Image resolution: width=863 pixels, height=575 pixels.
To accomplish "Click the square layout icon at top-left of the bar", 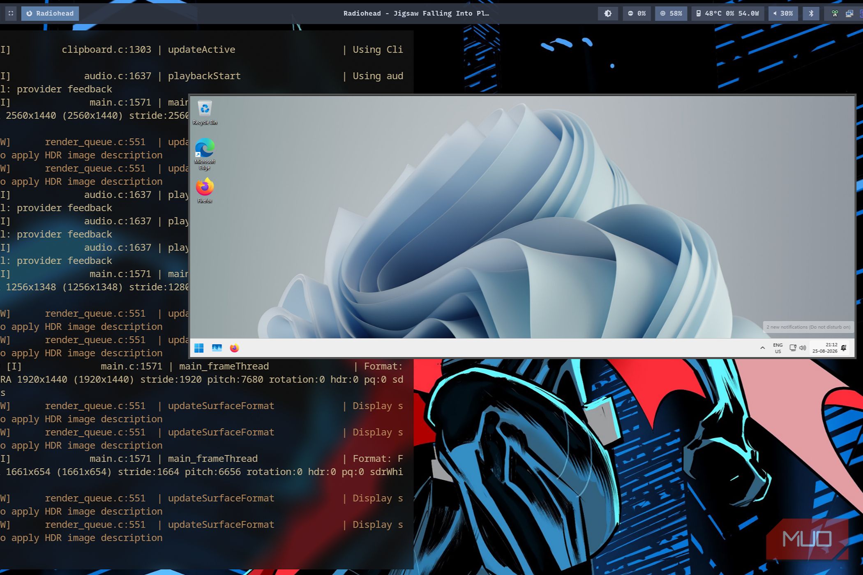I will click(11, 13).
